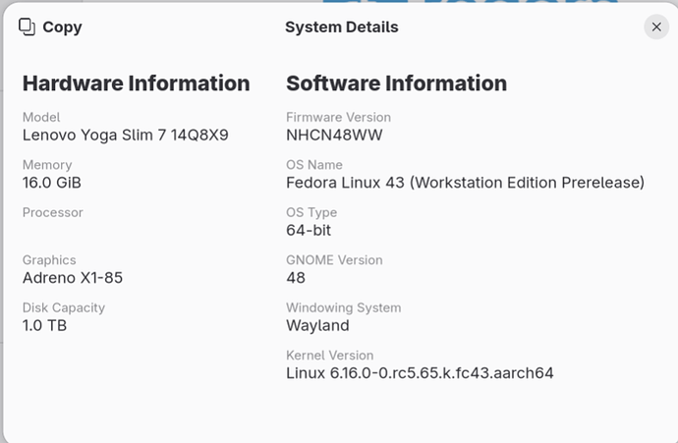Click the Kernel Version label
The height and width of the screenshot is (443, 678).
[330, 355]
